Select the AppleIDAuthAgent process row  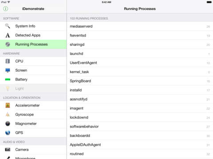140,145
